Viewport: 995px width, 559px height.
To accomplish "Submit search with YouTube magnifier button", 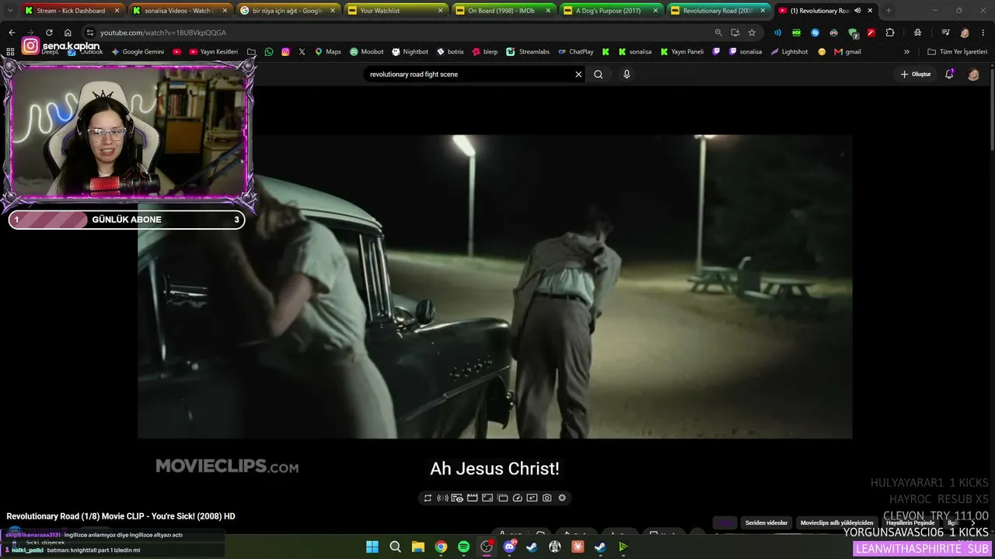I will coord(598,75).
